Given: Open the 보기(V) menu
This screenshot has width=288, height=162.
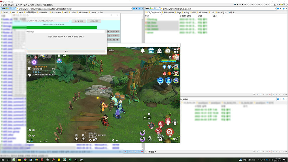Looking at the screenshot, I should 19,5.
